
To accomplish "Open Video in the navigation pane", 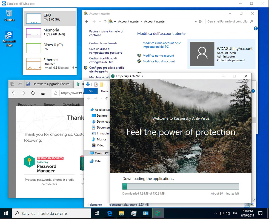I will coord(98,145).
